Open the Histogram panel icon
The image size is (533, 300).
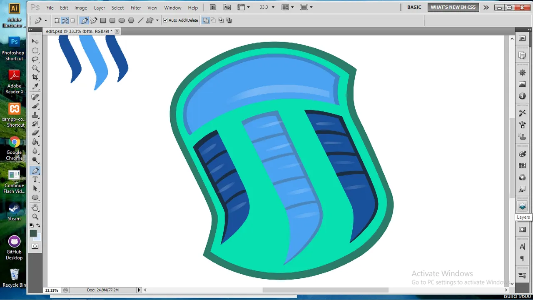[522, 84]
